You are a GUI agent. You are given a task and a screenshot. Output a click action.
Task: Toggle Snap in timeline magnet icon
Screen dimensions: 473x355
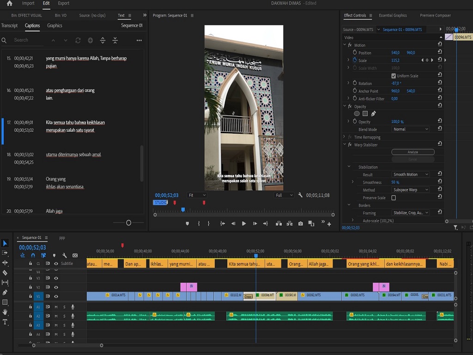[33, 255]
